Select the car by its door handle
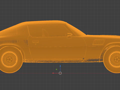The width and height of the screenshot is (120, 90). pos(35,42)
